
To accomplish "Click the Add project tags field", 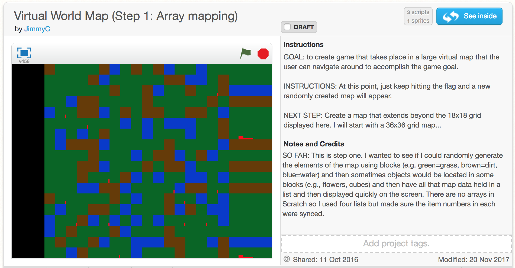I will pyautogui.click(x=395, y=243).
